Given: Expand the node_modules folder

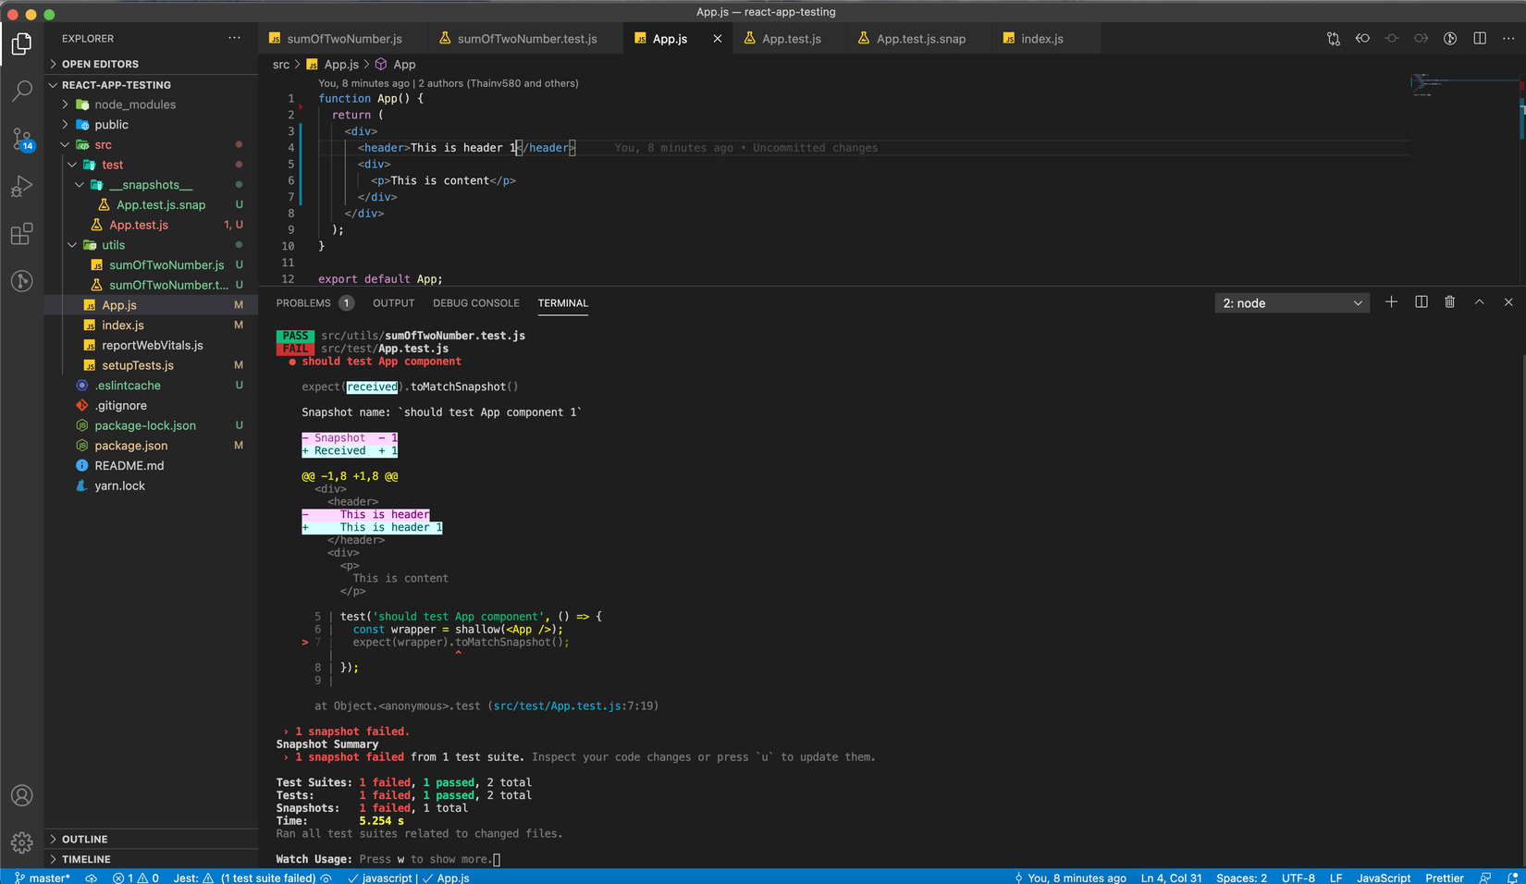Looking at the screenshot, I should click(x=134, y=104).
